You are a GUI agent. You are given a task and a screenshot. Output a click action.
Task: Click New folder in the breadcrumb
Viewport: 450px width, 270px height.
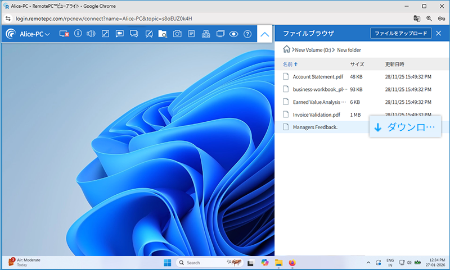349,50
